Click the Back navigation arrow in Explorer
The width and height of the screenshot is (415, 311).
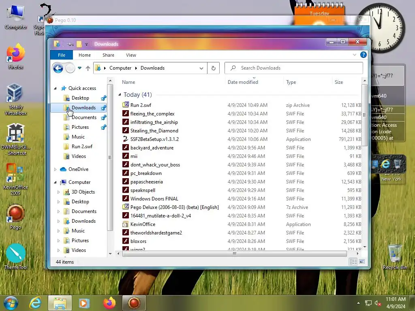pyautogui.click(x=58, y=68)
